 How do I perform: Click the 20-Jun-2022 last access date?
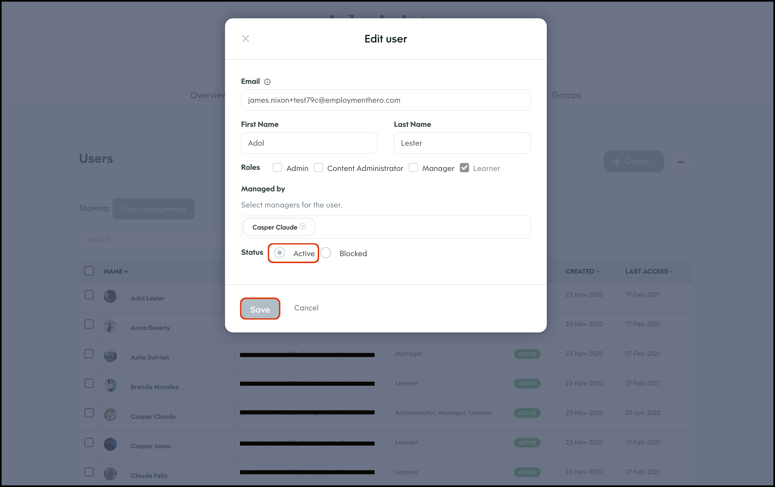[x=642, y=413]
